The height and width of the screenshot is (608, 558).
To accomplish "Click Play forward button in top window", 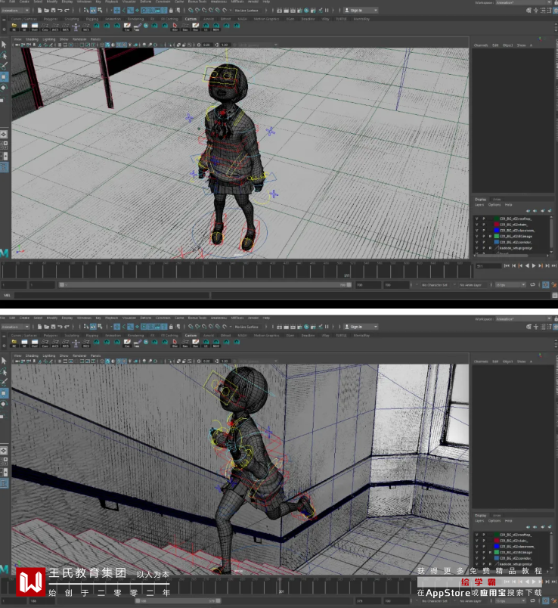I will click(534, 266).
